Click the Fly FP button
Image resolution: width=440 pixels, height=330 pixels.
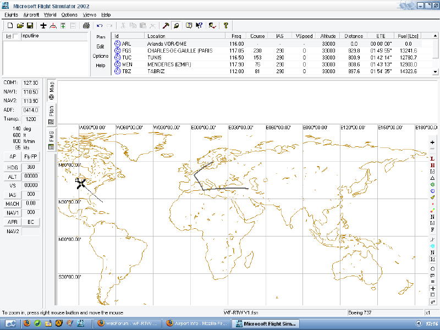(31, 157)
